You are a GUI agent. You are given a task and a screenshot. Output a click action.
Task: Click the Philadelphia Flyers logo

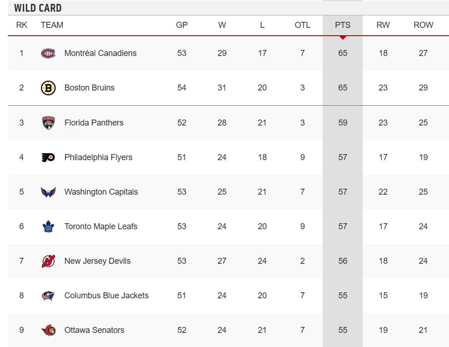click(48, 156)
